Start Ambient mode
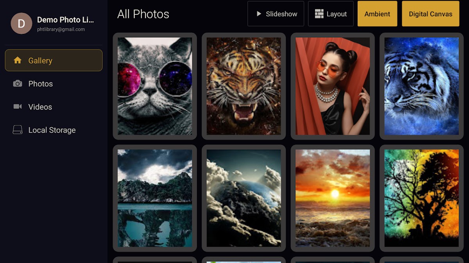Image resolution: width=469 pixels, height=263 pixels. [x=377, y=14]
